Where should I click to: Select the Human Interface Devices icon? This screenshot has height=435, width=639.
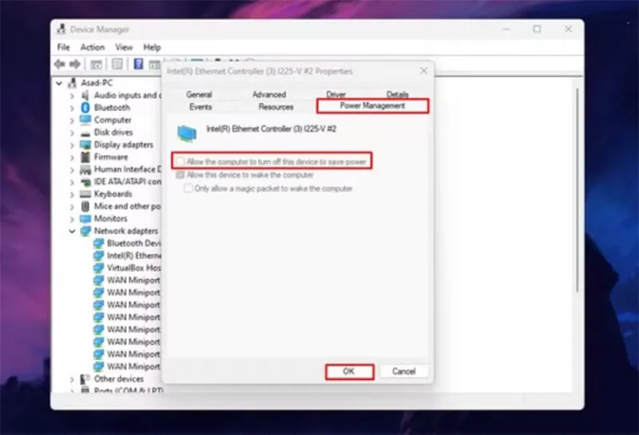pos(85,169)
